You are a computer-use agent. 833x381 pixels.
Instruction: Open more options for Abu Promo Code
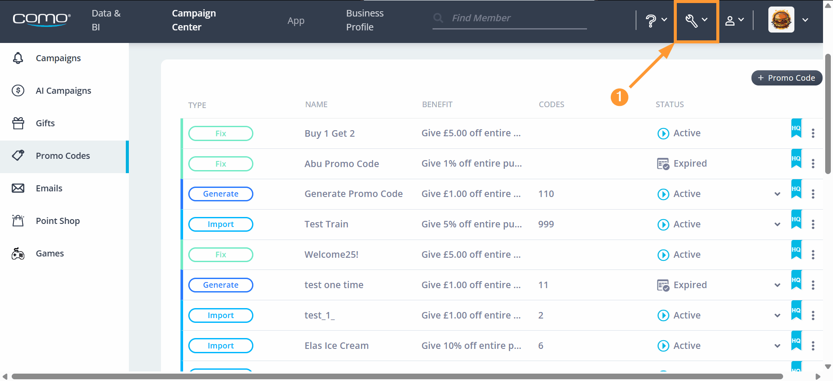(x=813, y=164)
